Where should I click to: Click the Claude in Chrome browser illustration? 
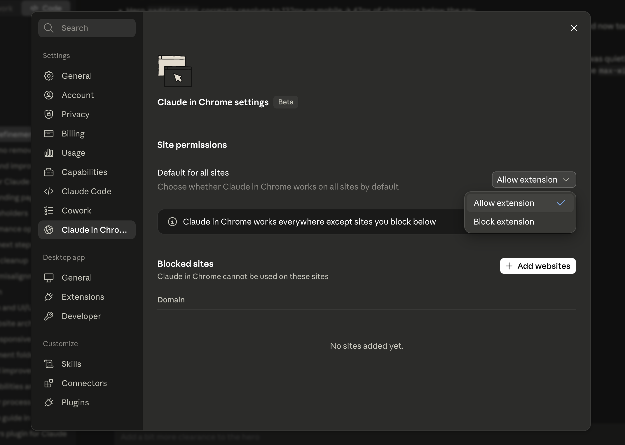point(175,71)
